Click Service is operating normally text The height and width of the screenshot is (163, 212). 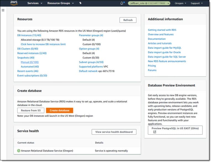click(111, 151)
